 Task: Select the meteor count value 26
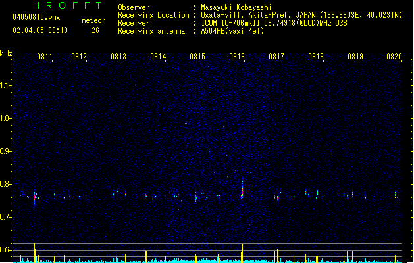click(x=95, y=30)
